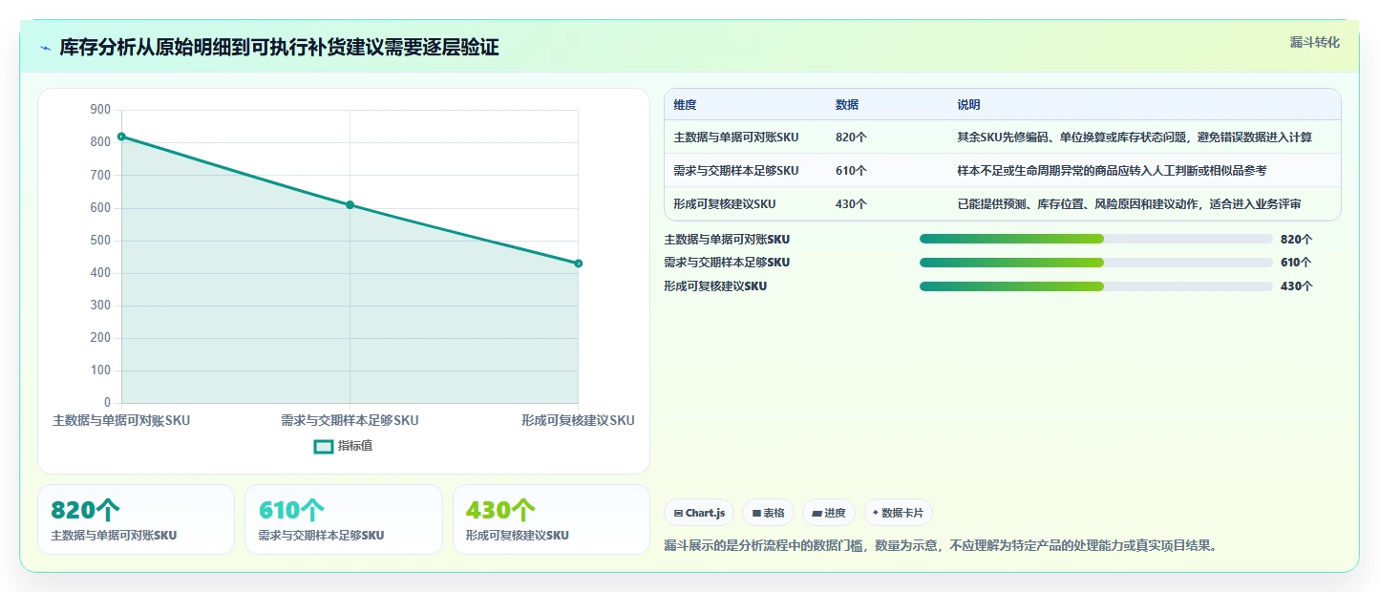Click 820个 in the table
This screenshot has height=592, width=1379.
click(851, 137)
